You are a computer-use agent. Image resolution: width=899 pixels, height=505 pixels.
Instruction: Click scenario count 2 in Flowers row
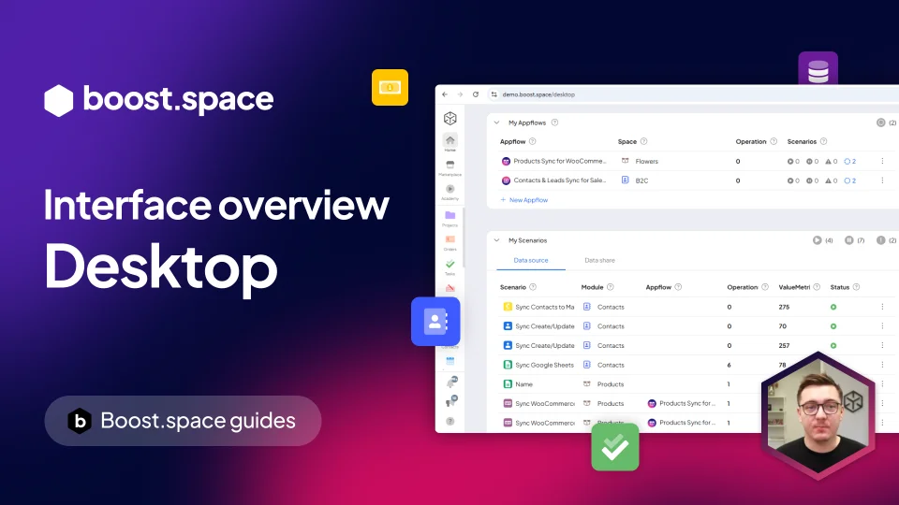coord(850,162)
